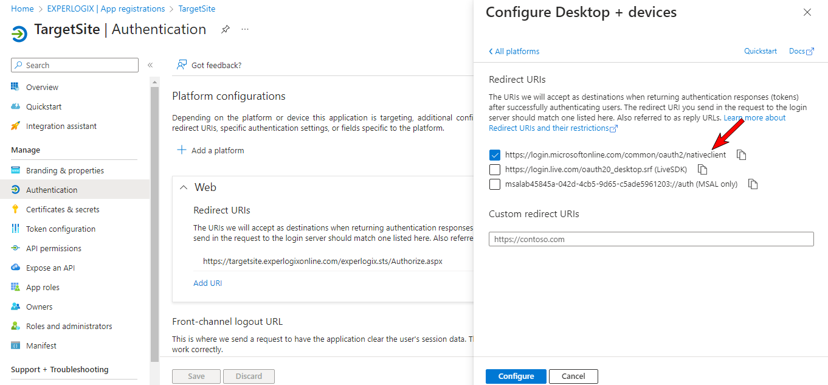Viewport: 828px width, 385px height.
Task: Click the Discard button
Action: [249, 376]
